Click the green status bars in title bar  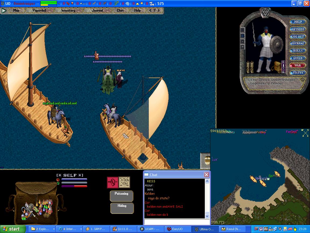coord(49,4)
